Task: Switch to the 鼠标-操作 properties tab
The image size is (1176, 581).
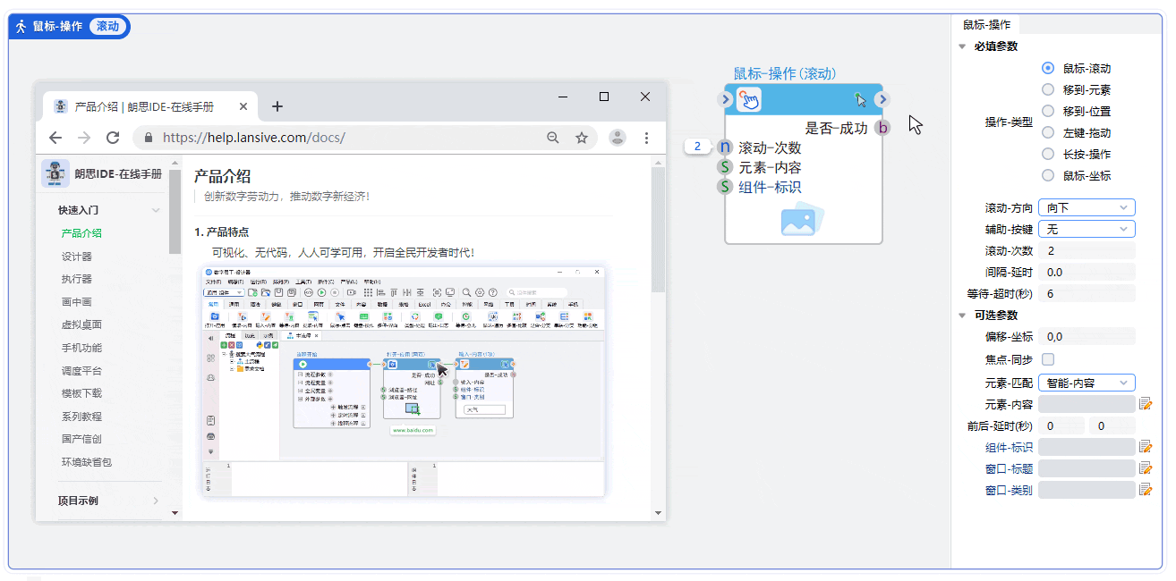Action: pos(986,25)
